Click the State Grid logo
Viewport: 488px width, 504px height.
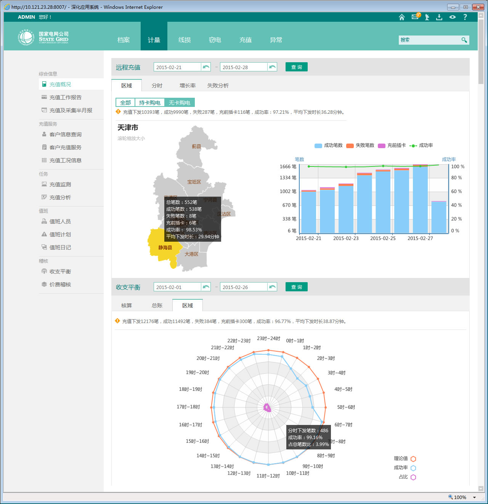pos(43,37)
